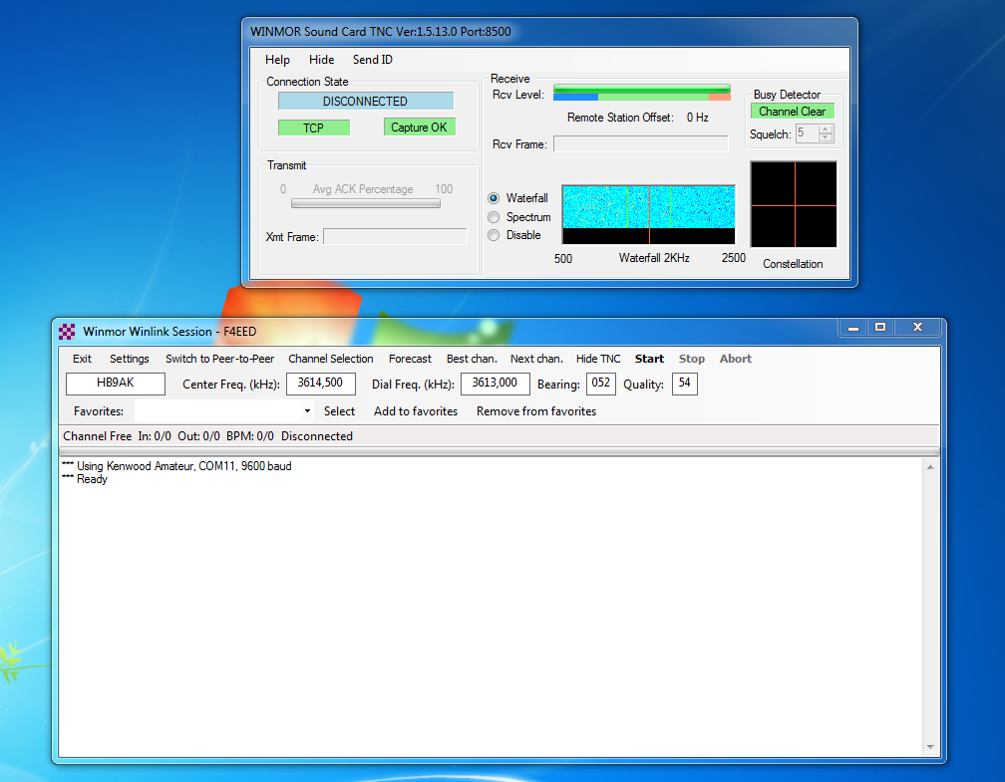The width and height of the screenshot is (1005, 782).
Task: Click the Bearing value field
Action: (x=600, y=383)
